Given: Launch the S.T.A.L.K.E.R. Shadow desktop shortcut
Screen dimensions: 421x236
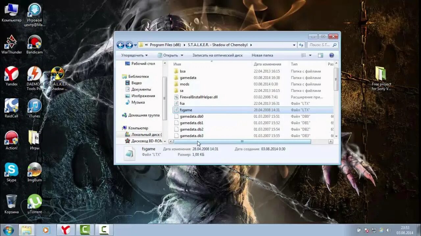Looking at the screenshot, I should tap(58, 79).
